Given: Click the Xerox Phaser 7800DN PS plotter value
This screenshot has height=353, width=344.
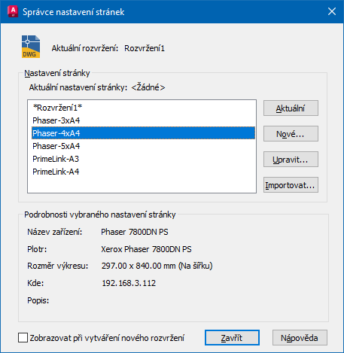Looking at the screenshot, I should [x=146, y=249].
